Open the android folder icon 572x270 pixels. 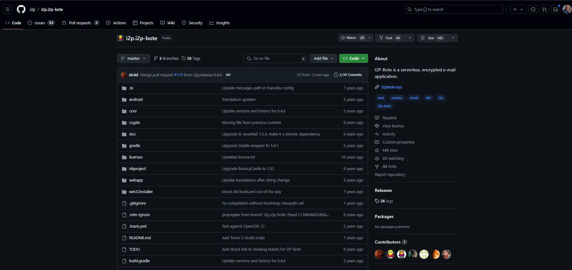click(124, 100)
